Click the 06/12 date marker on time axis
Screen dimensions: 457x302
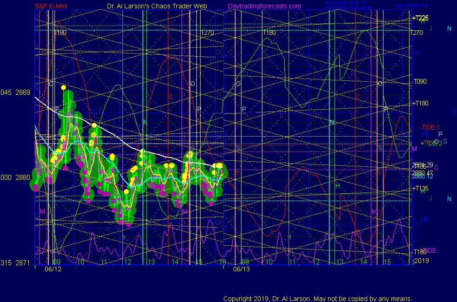coord(53,269)
